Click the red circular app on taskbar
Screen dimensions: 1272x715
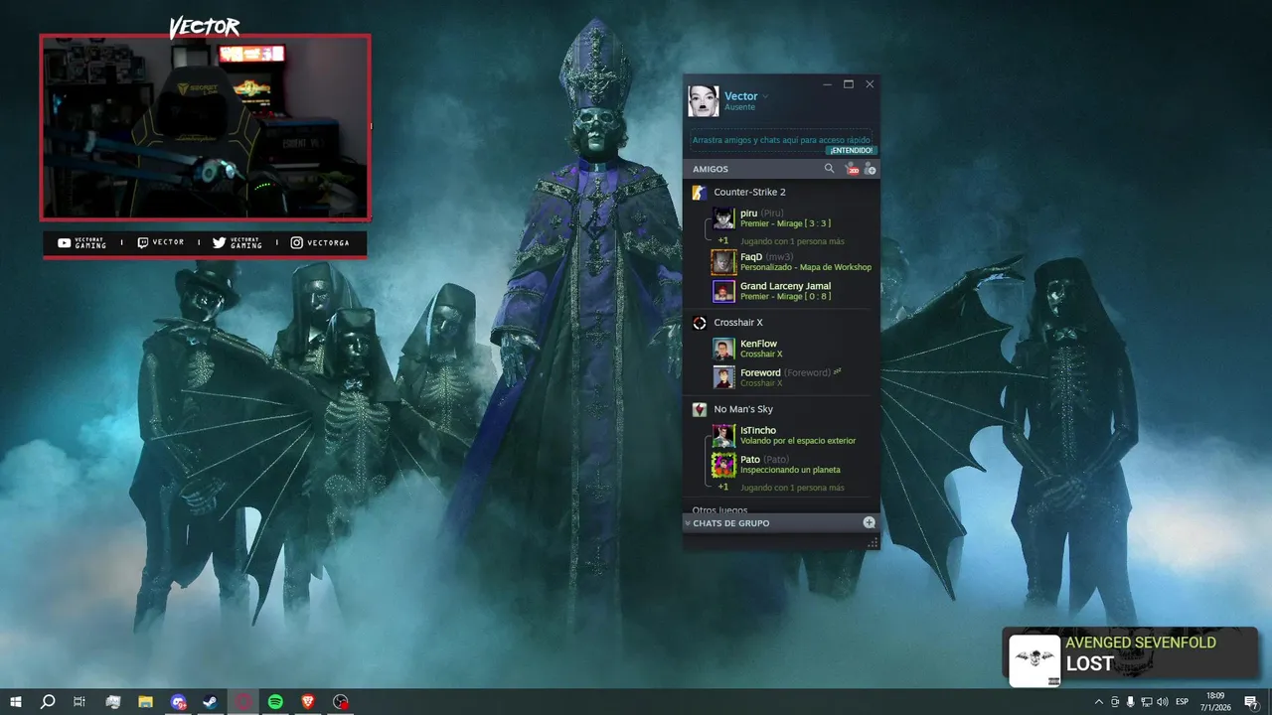coord(243,702)
